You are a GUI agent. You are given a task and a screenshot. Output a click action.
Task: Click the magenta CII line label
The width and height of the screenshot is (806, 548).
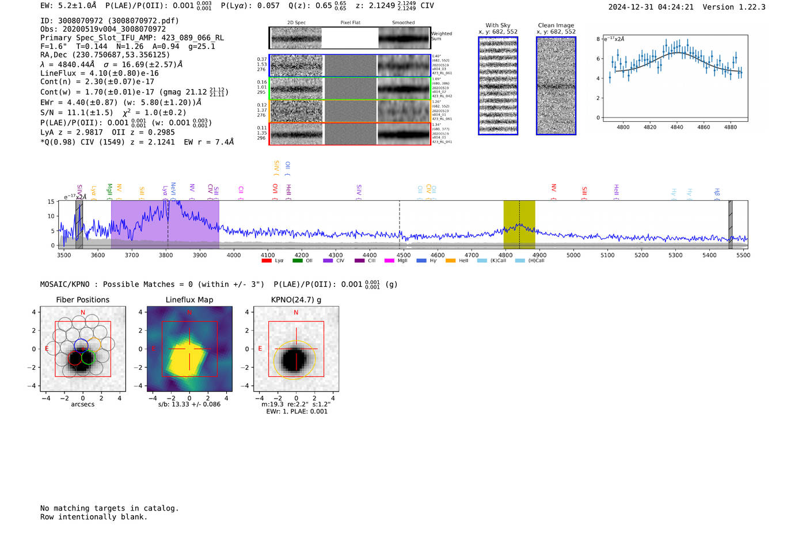tap(241, 193)
